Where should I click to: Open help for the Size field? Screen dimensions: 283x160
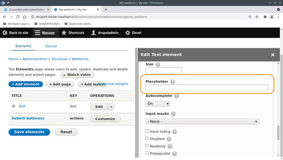(158, 64)
